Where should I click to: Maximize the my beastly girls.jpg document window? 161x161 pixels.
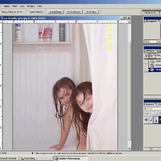[x=125, y=18]
